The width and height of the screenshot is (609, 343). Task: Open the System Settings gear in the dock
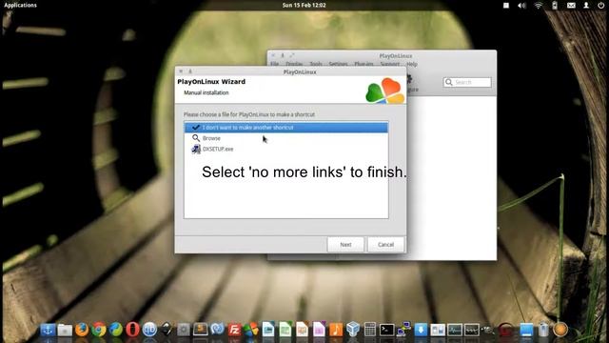[x=184, y=330]
